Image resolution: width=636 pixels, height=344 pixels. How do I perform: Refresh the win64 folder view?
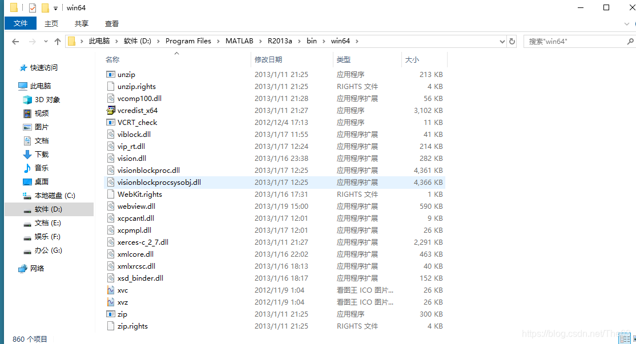tap(512, 41)
